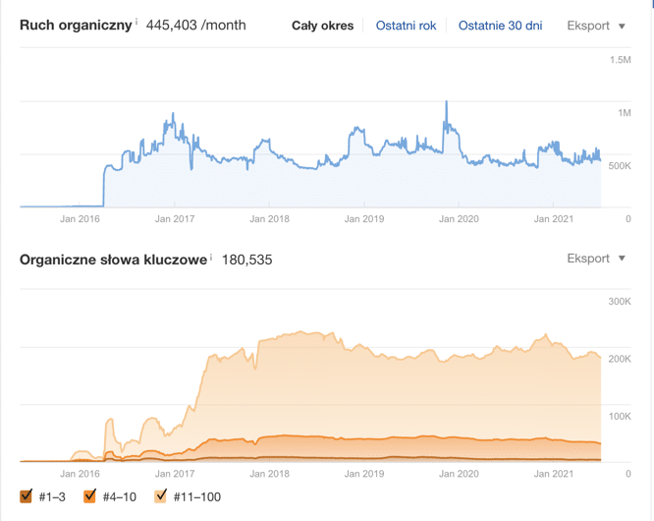Image resolution: width=654 pixels, height=521 pixels.
Task: Click Jan 2018 label on traffic chart axis
Action: [x=268, y=219]
